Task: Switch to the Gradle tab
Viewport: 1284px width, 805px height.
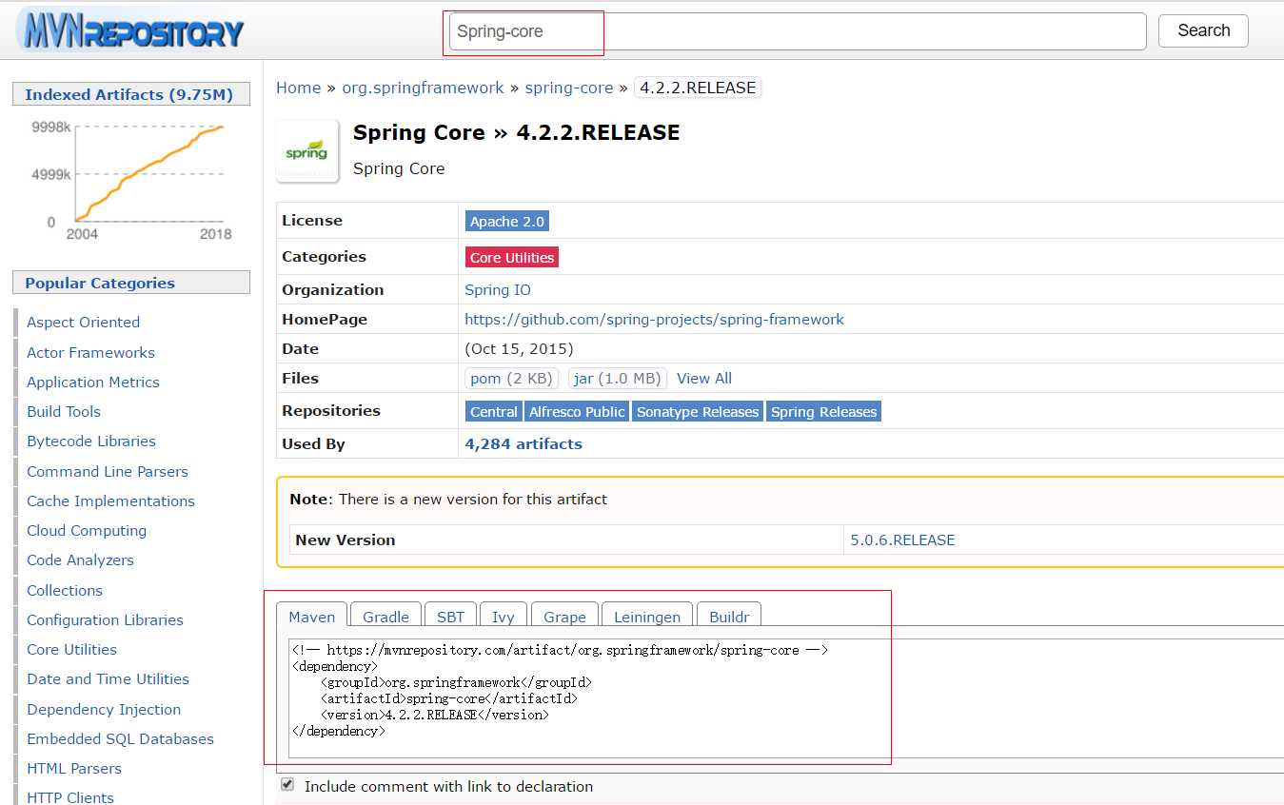Action: 385,617
